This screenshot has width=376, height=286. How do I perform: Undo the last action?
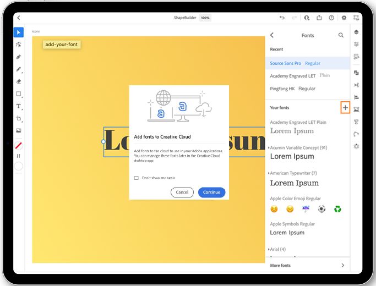tap(282, 18)
